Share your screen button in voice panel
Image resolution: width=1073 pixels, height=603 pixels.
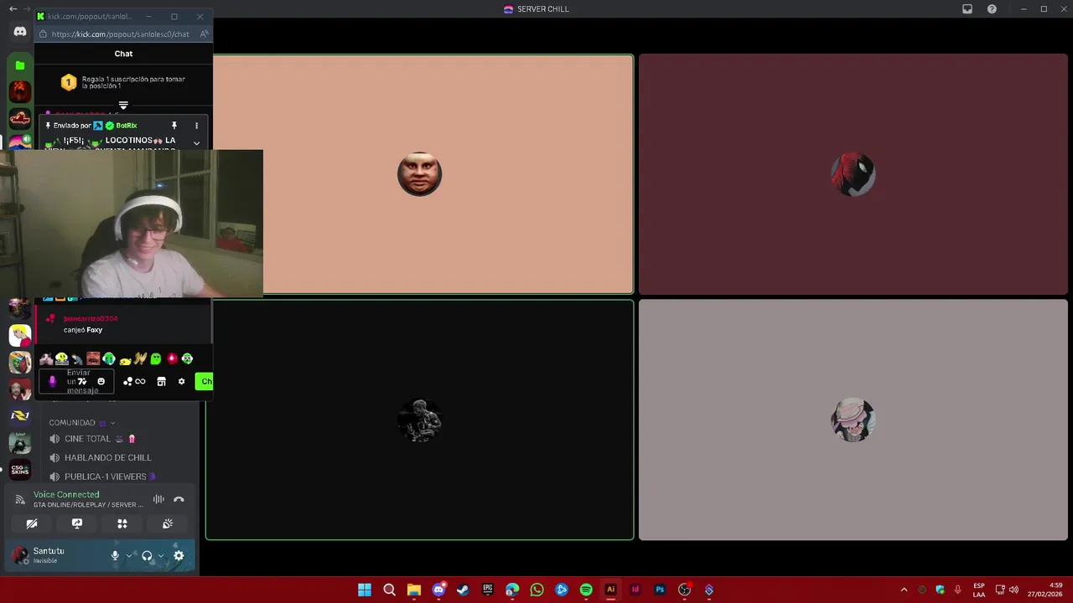[77, 523]
